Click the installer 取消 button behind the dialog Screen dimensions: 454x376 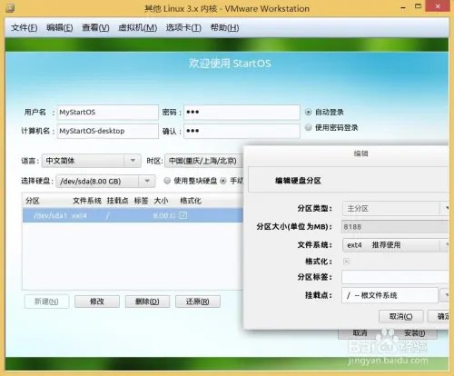[360, 333]
